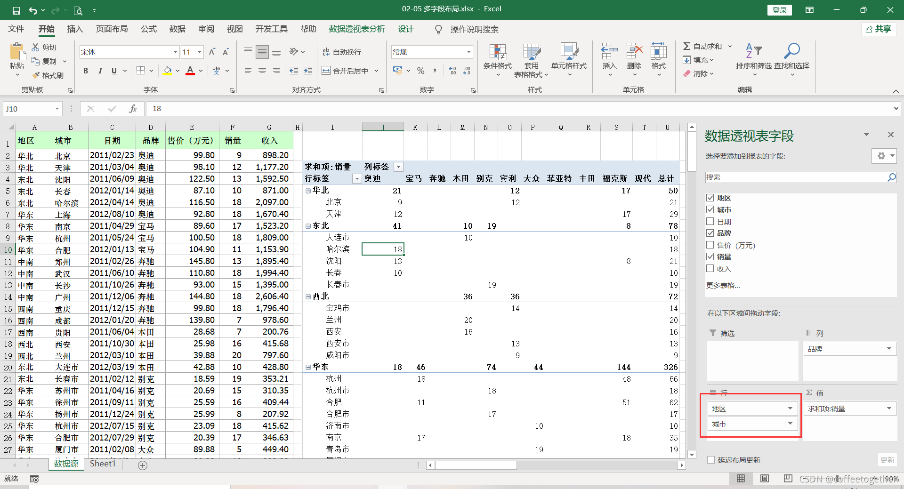Open the number format (常规) dropdown
Image resolution: width=904 pixels, height=489 pixels.
click(x=468, y=52)
